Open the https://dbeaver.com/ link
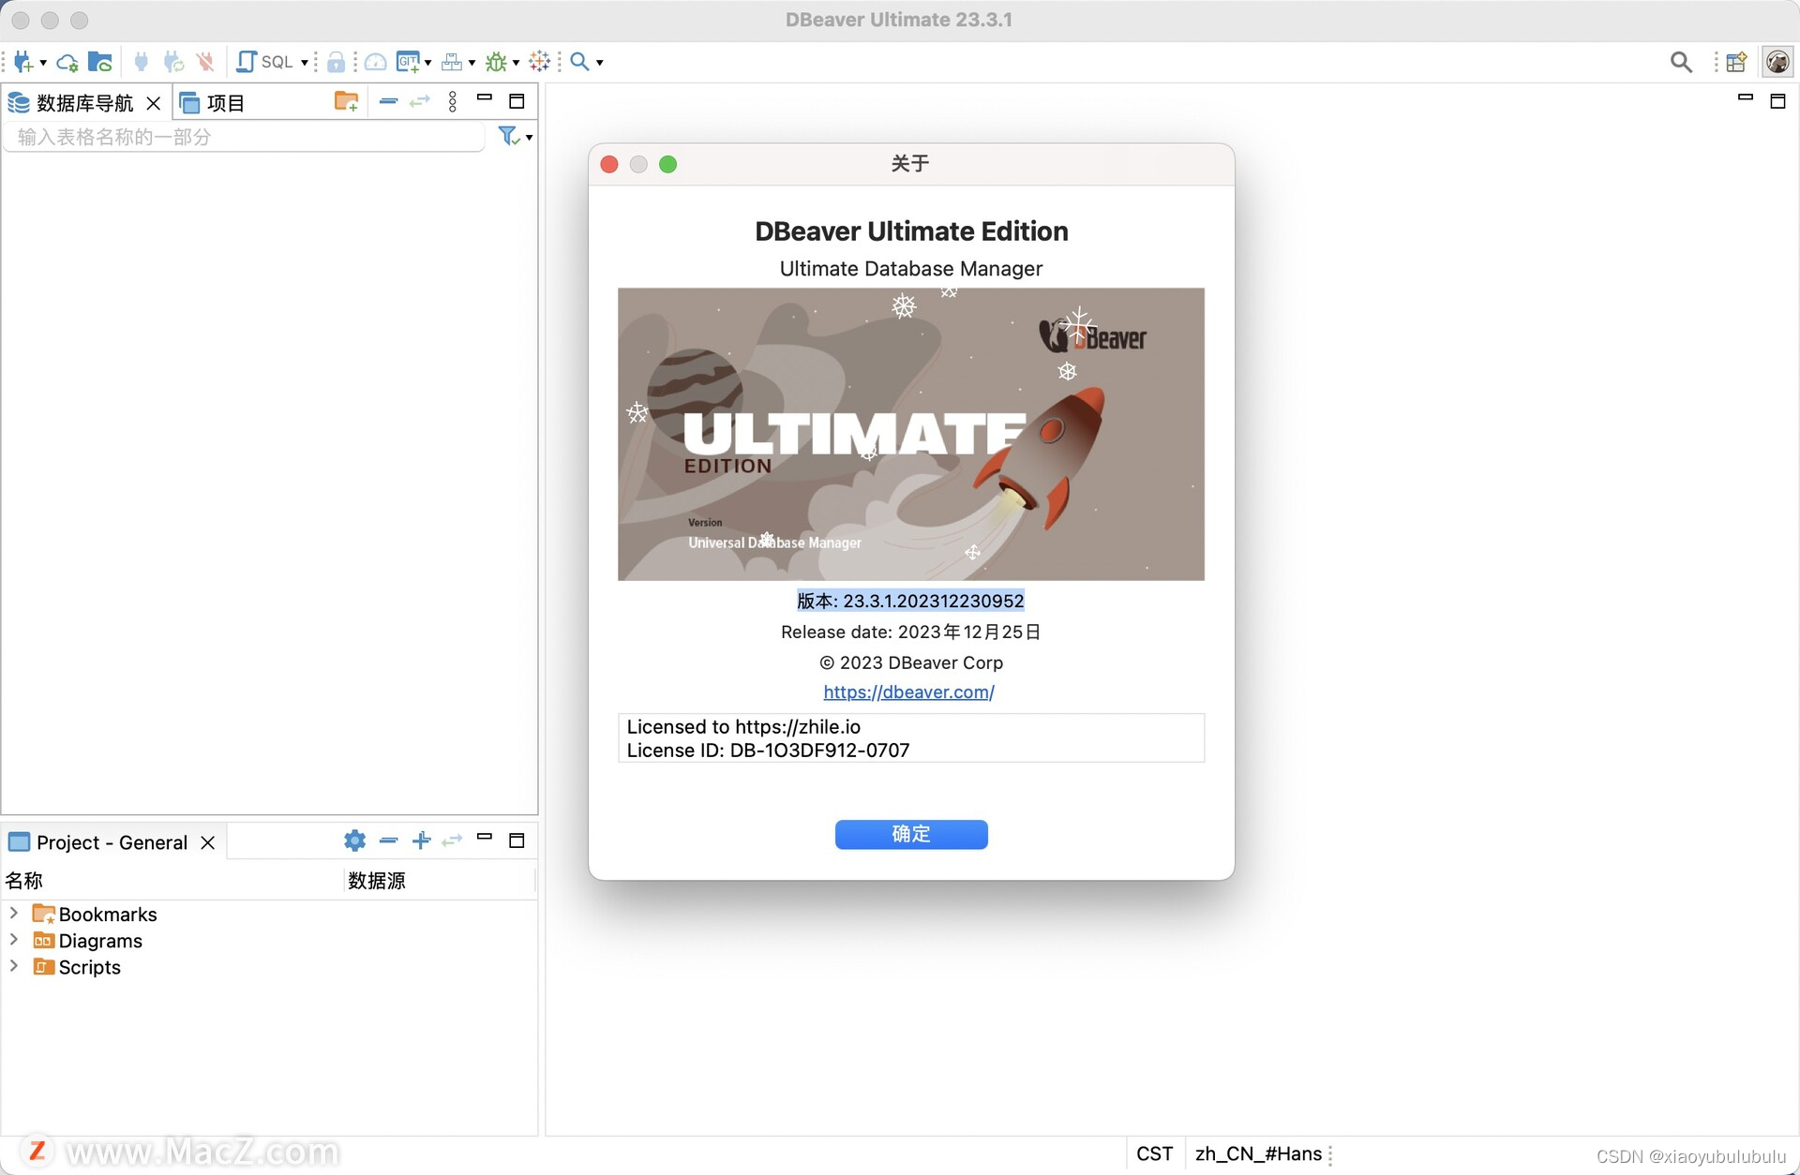The image size is (1800, 1175). [x=908, y=692]
